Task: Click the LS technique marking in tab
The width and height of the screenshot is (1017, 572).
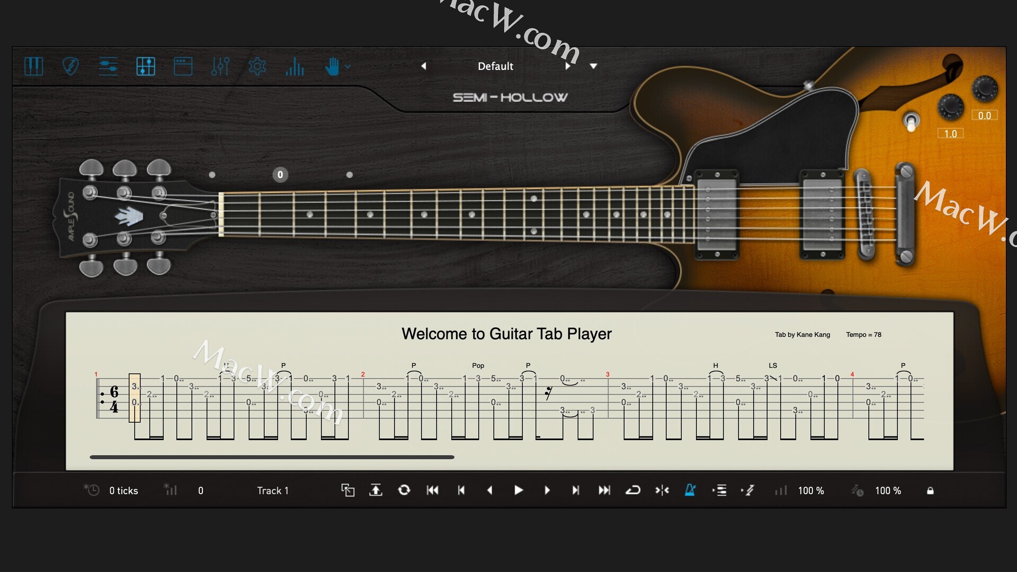Action: (773, 365)
